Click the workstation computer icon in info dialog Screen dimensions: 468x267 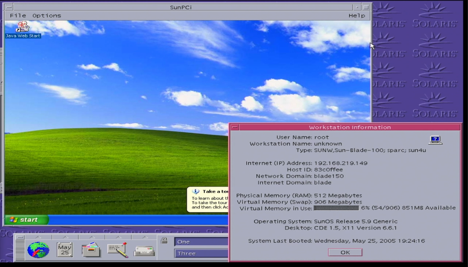(435, 140)
